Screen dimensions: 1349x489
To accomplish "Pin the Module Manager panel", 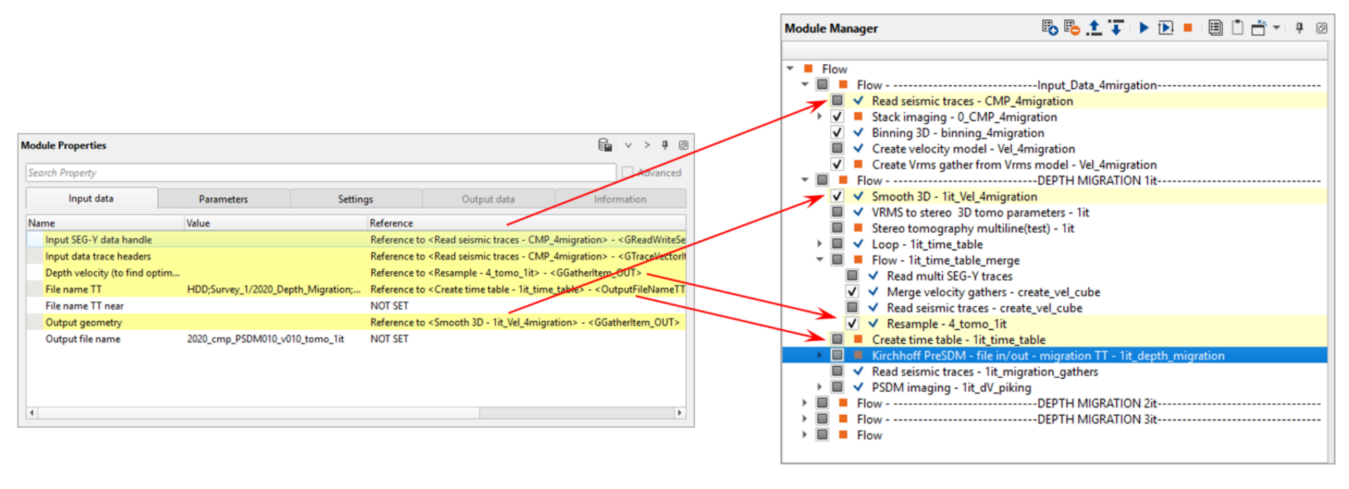I will 1299,28.
